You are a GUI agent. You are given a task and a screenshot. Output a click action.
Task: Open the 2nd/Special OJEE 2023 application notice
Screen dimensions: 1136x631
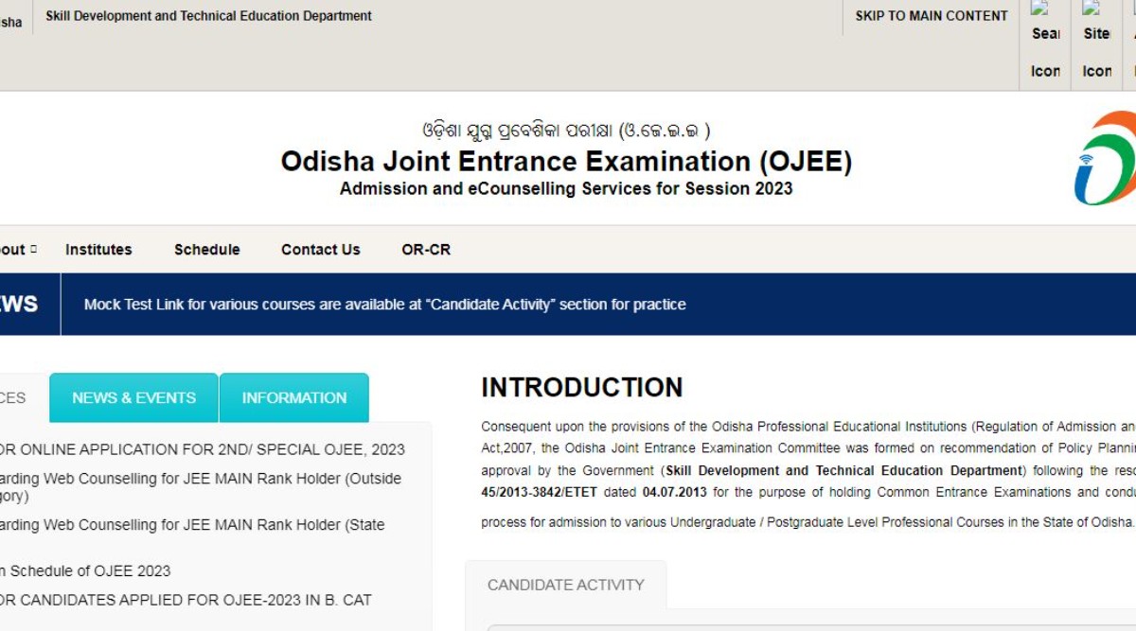click(202, 449)
